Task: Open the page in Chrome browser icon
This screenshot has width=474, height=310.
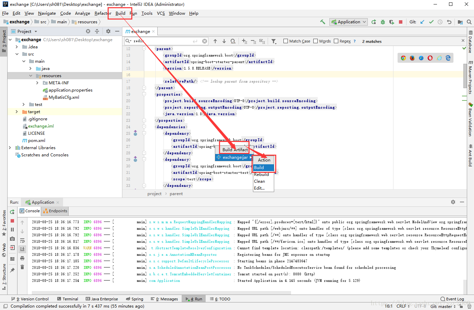Action: pyautogui.click(x=403, y=58)
